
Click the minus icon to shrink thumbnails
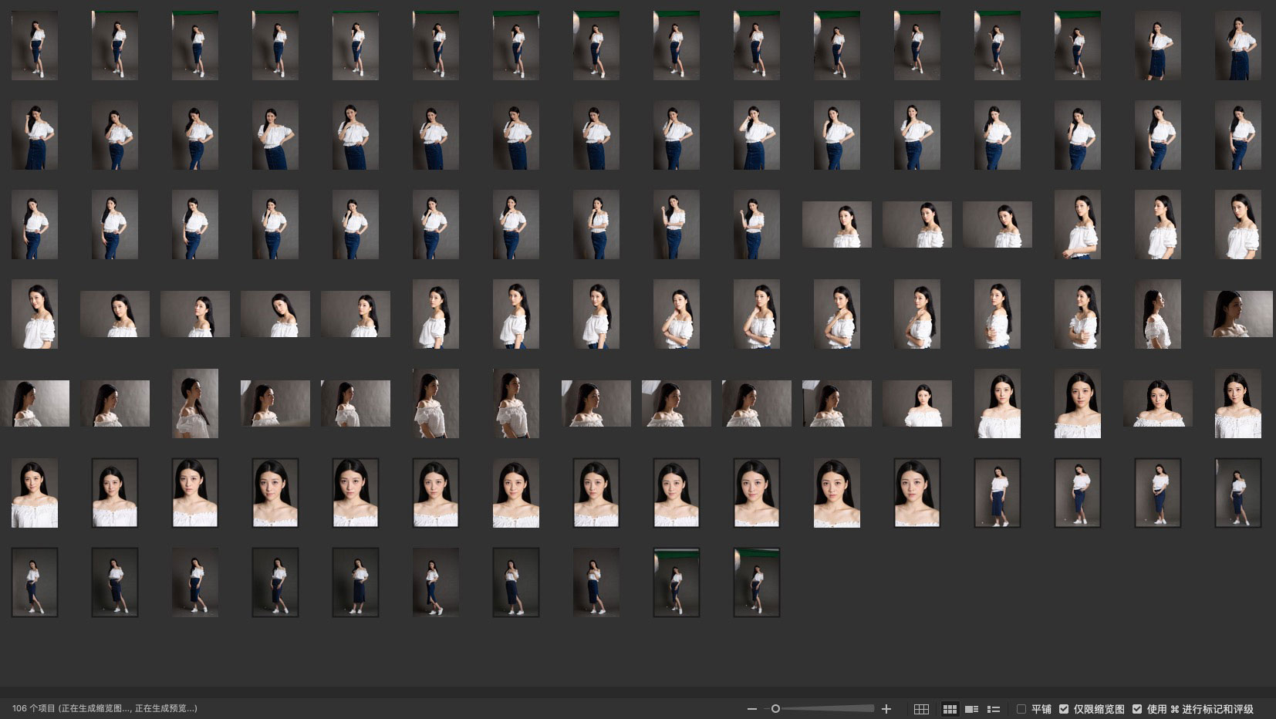[751, 709]
